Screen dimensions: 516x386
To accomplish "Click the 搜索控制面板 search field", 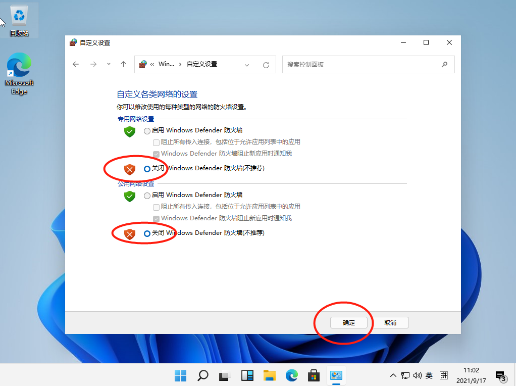I will click(x=368, y=65).
